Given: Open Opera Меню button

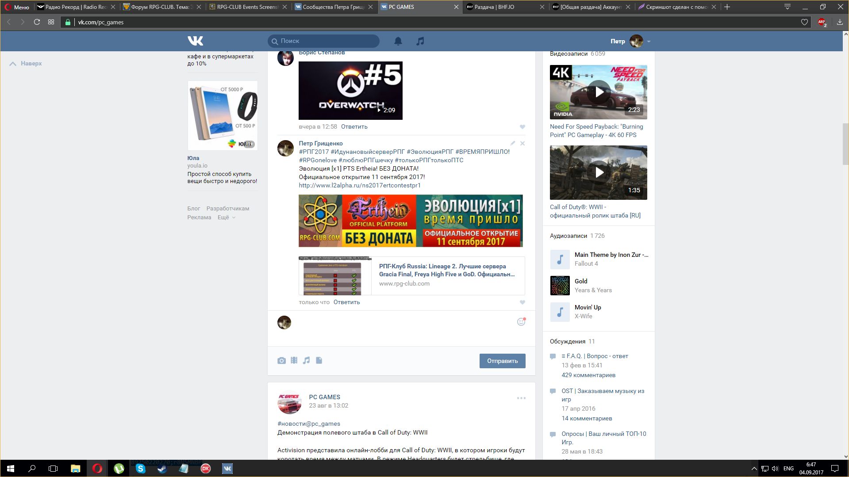Looking at the screenshot, I should pos(17,7).
